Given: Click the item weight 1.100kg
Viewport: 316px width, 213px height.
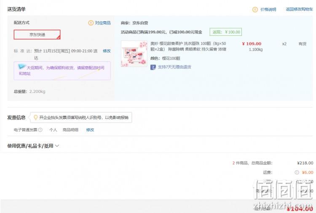Looking at the screenshot, I should click(x=256, y=50).
